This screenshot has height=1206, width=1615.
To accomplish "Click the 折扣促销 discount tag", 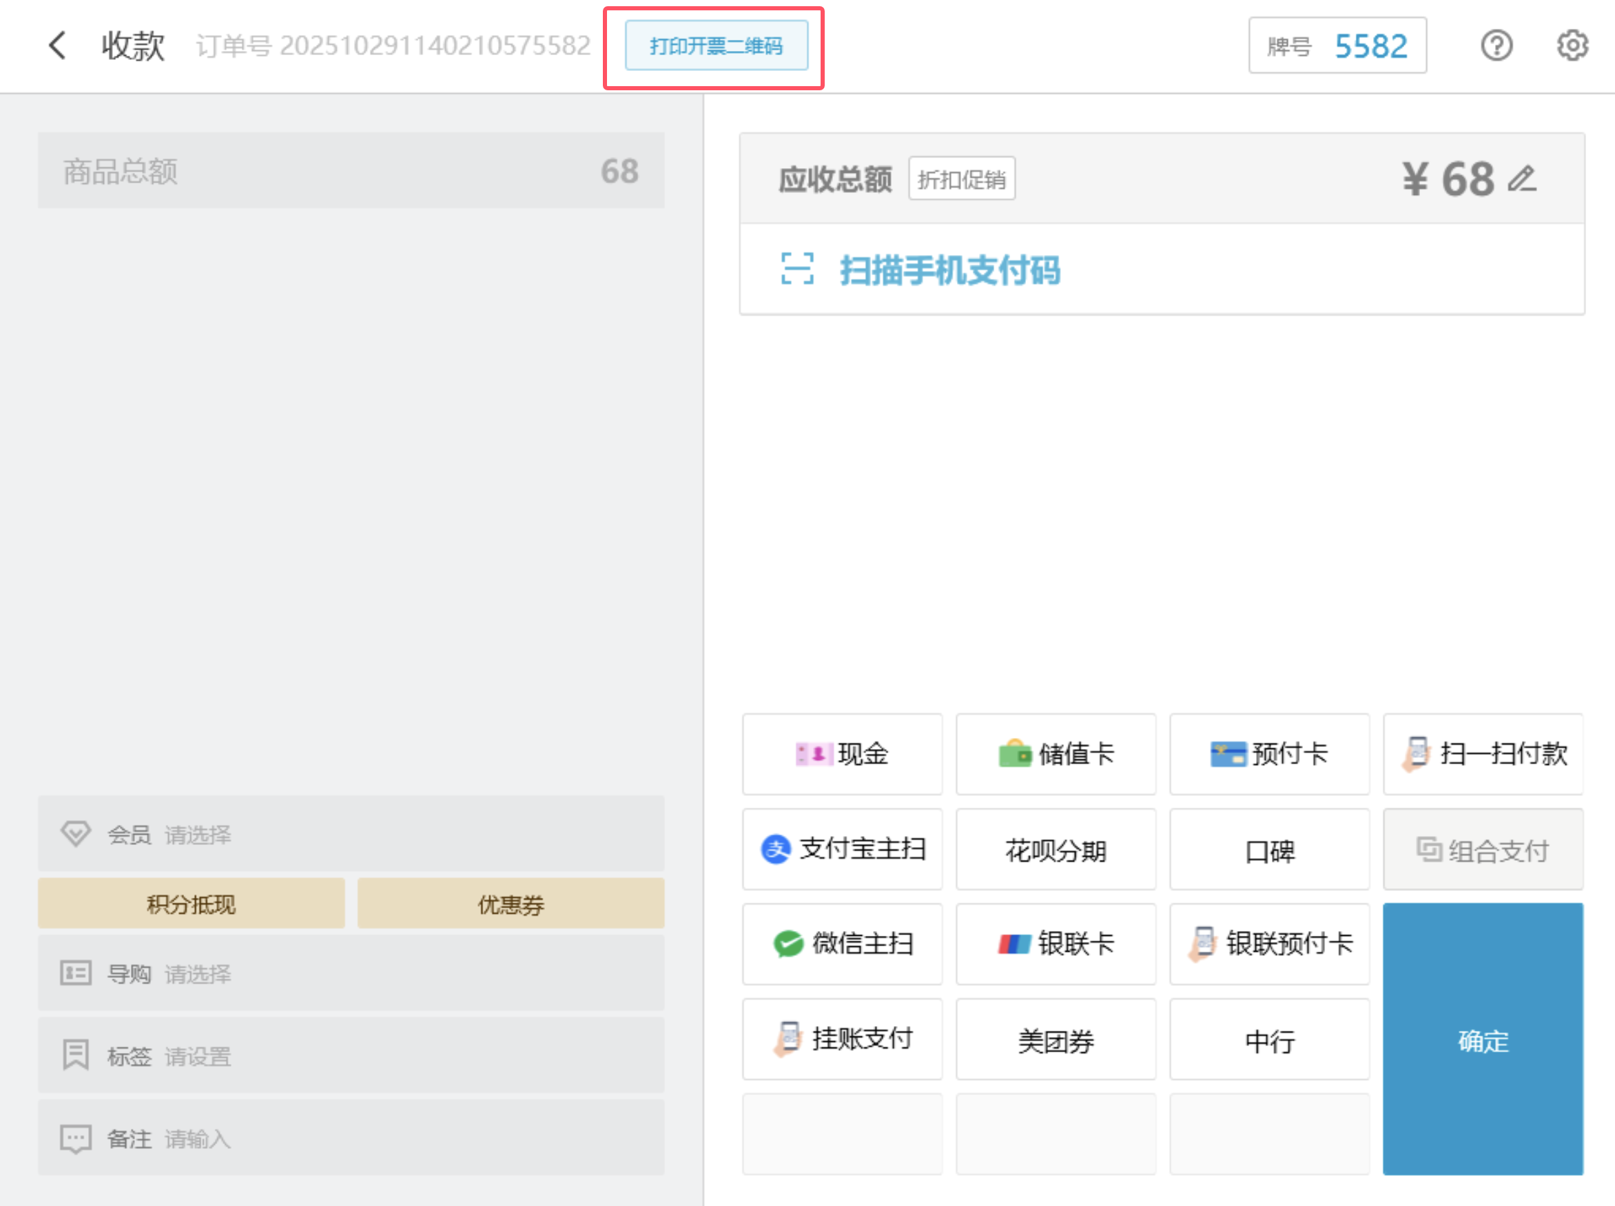I will pos(961,179).
